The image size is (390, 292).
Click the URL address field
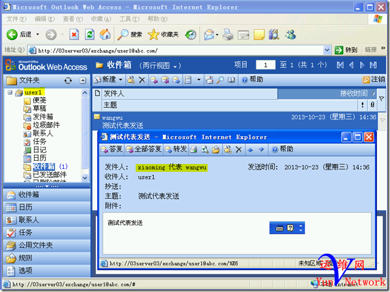(177, 51)
